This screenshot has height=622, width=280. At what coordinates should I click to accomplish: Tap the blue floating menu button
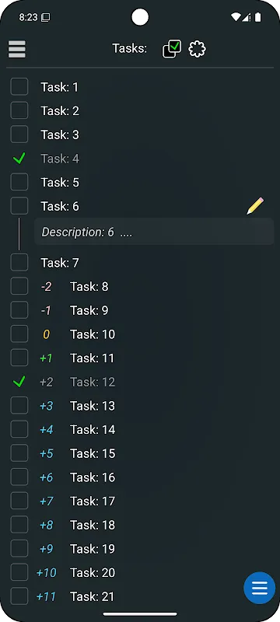tap(259, 588)
